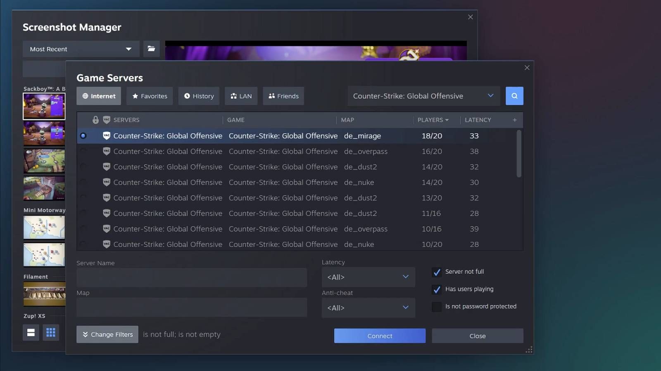Screen dimensions: 661x371
Task: Click VAC shield icon on de_mirage row
Action: 107,136
